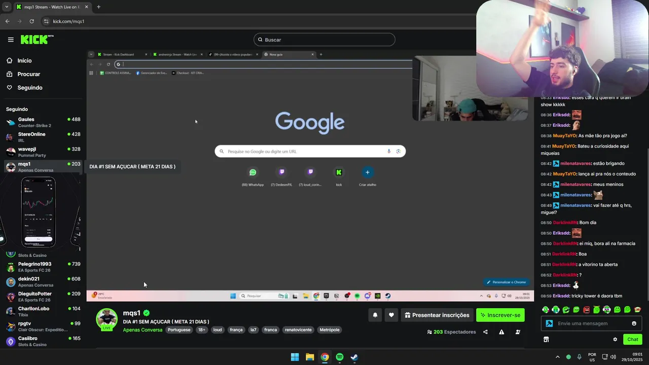Open a new browser tab

pos(98,7)
